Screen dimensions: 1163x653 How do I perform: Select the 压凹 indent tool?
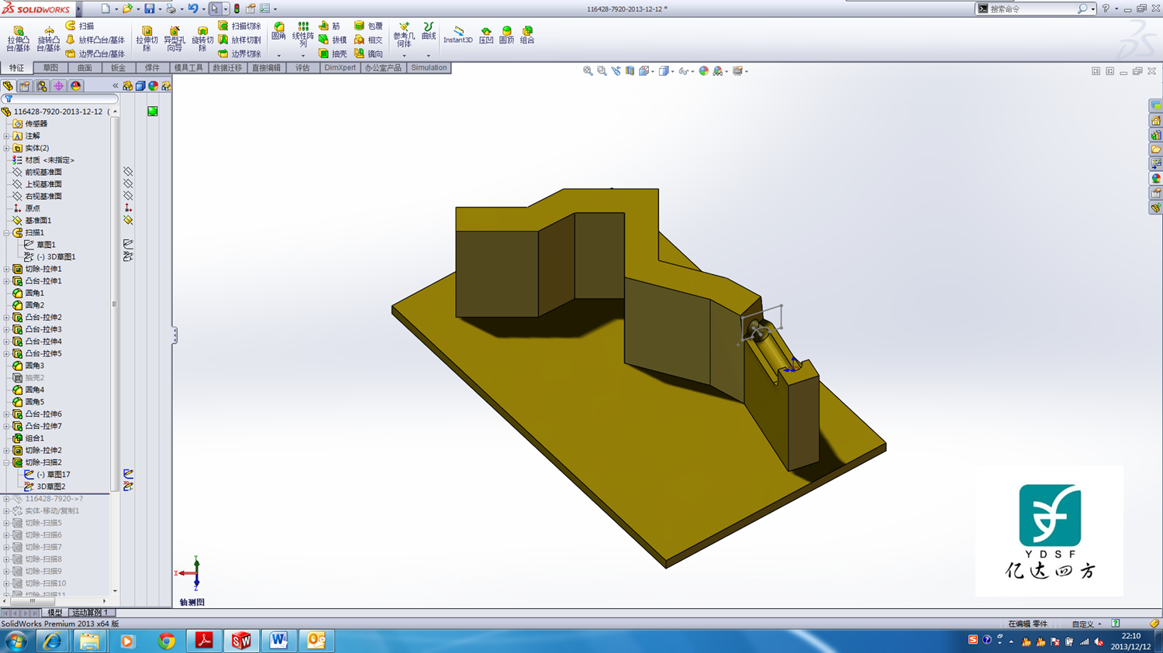pos(486,35)
